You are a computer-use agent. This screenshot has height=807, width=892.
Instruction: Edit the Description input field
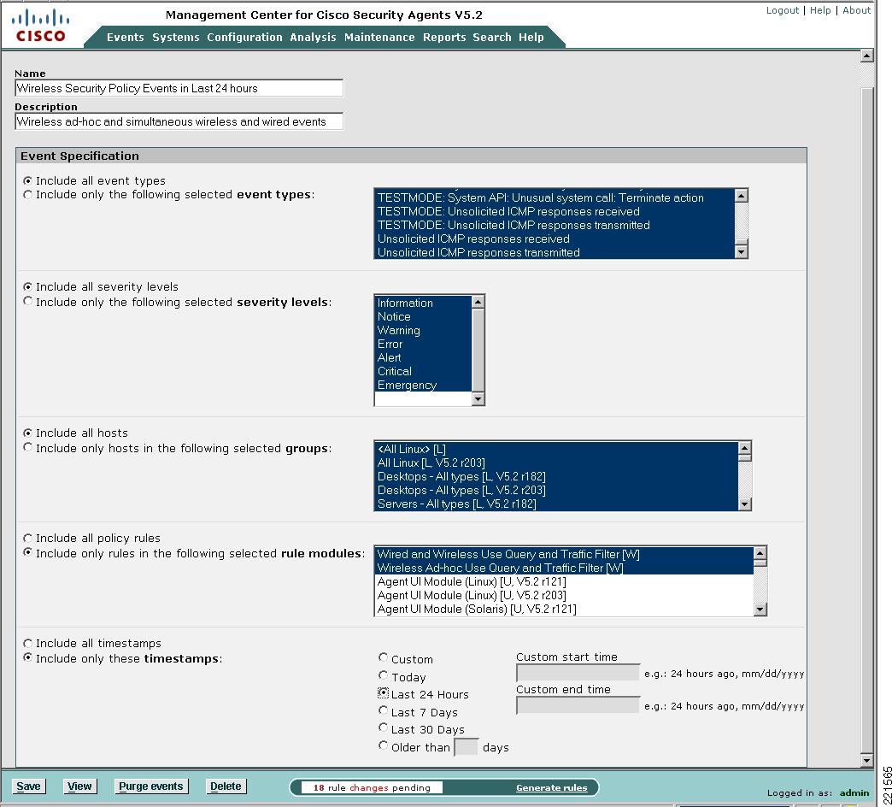point(179,121)
